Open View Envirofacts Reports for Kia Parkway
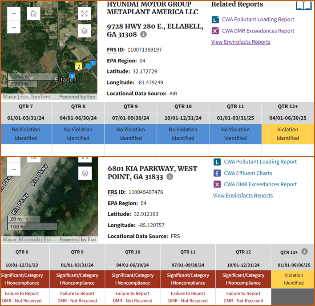Image resolution: width=315 pixels, height=306 pixels. [243, 196]
